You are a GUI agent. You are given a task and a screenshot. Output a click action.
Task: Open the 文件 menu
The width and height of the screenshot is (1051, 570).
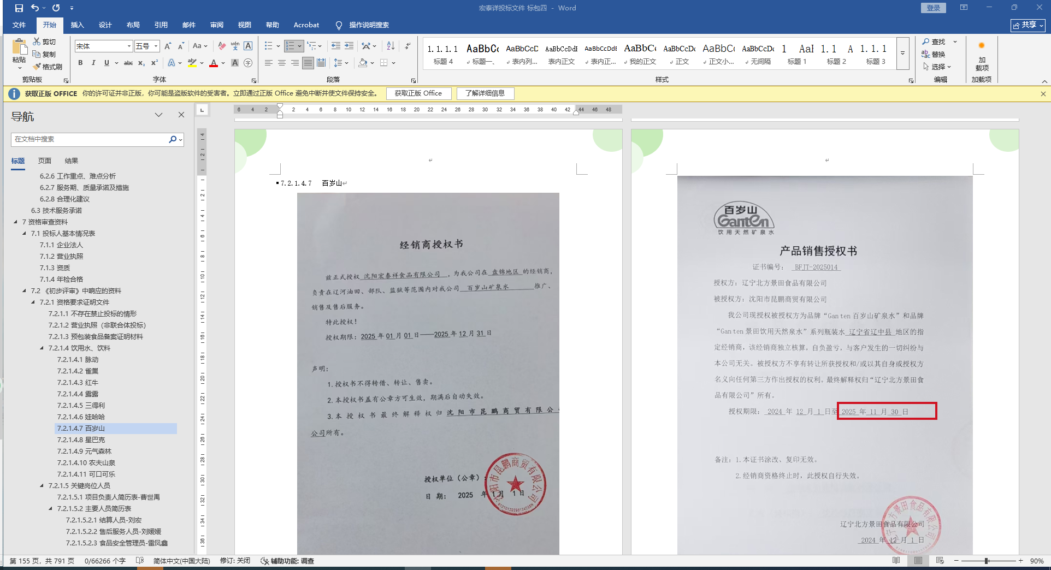tap(19, 25)
